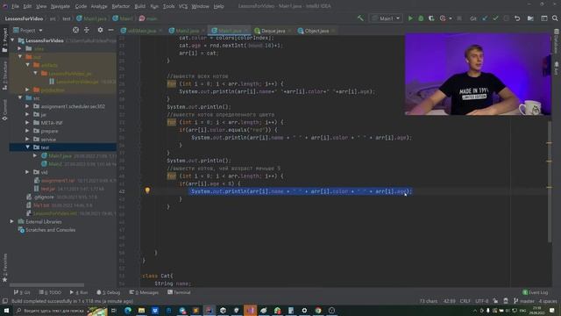Click the yellow light bulb intention icon
The image size is (561, 316).
pyautogui.click(x=147, y=190)
